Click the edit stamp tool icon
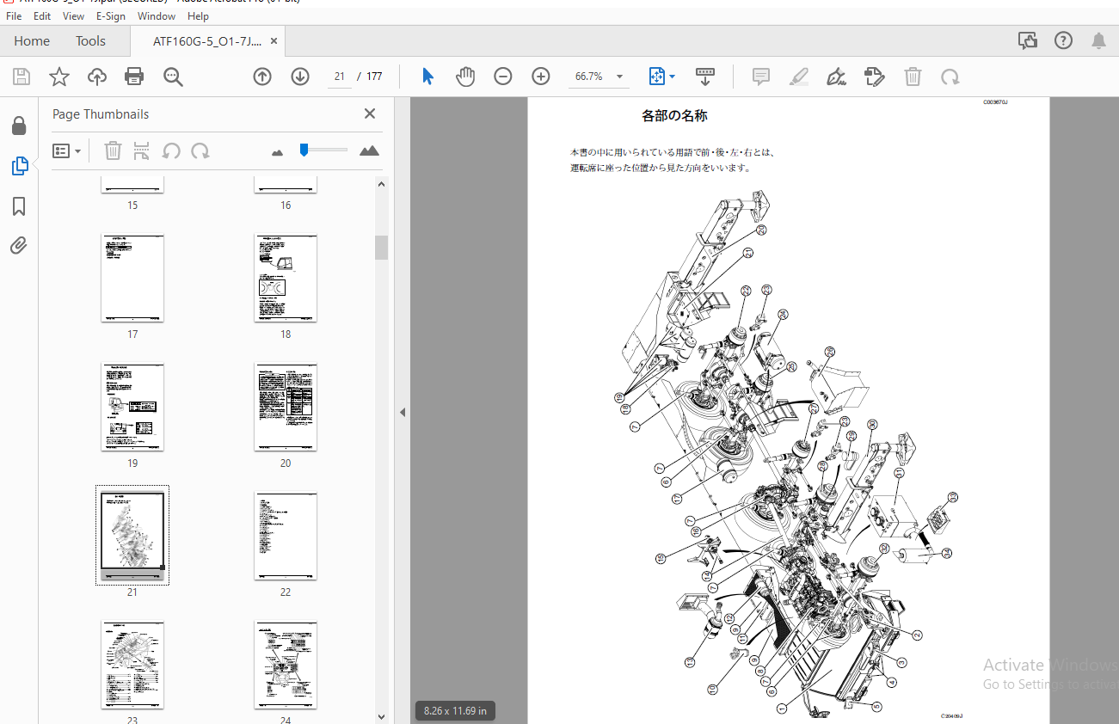 click(x=875, y=77)
